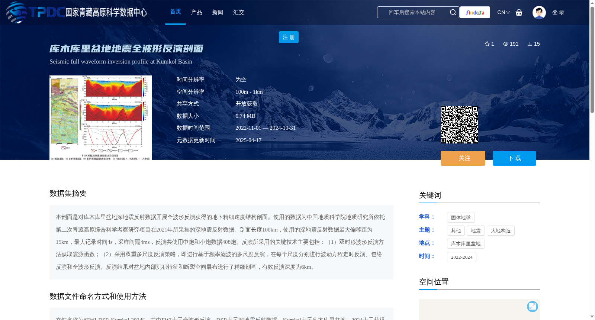Open the findata link button
Image resolution: width=595 pixels, height=320 pixels.
(x=475, y=12)
